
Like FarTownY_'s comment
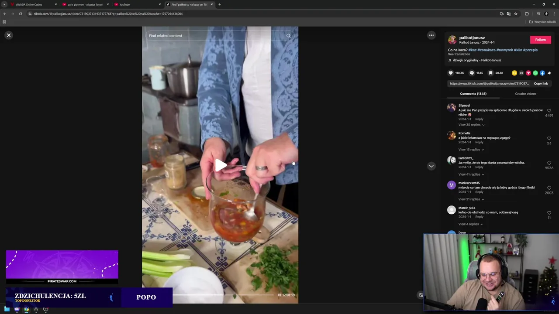point(549,163)
